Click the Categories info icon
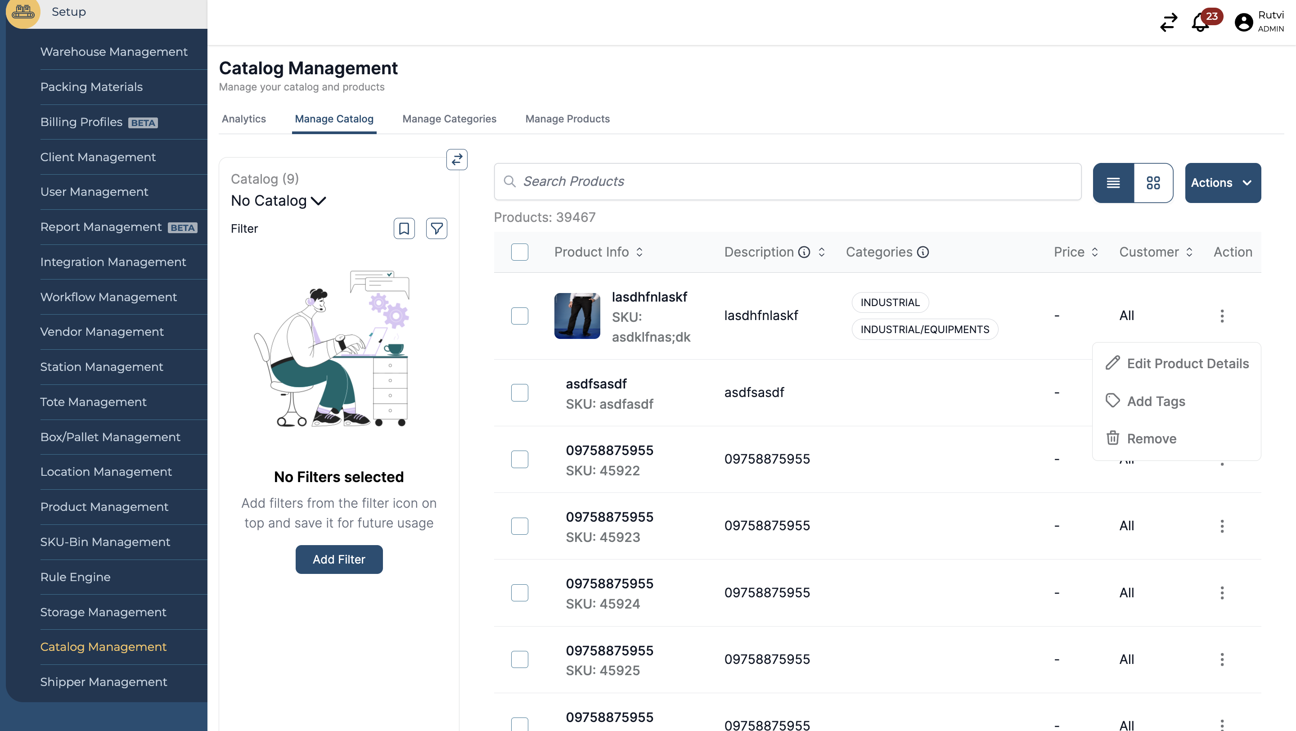 pyautogui.click(x=922, y=252)
